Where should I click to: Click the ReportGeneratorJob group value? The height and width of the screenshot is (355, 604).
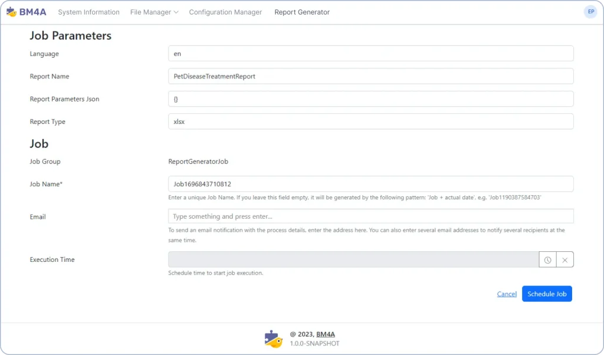pos(198,162)
